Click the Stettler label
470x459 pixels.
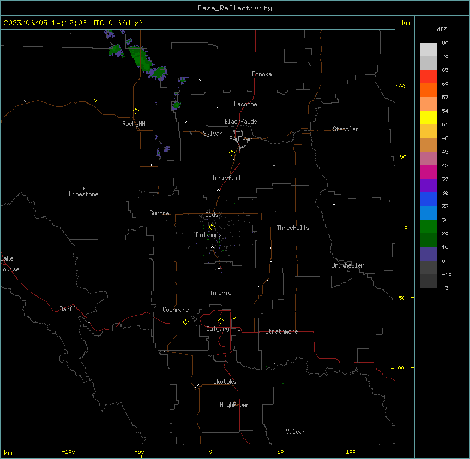[346, 129]
